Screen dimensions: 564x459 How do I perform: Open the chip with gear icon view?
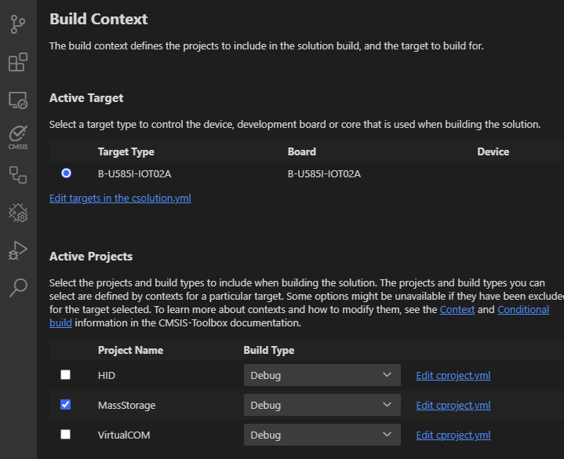17,212
